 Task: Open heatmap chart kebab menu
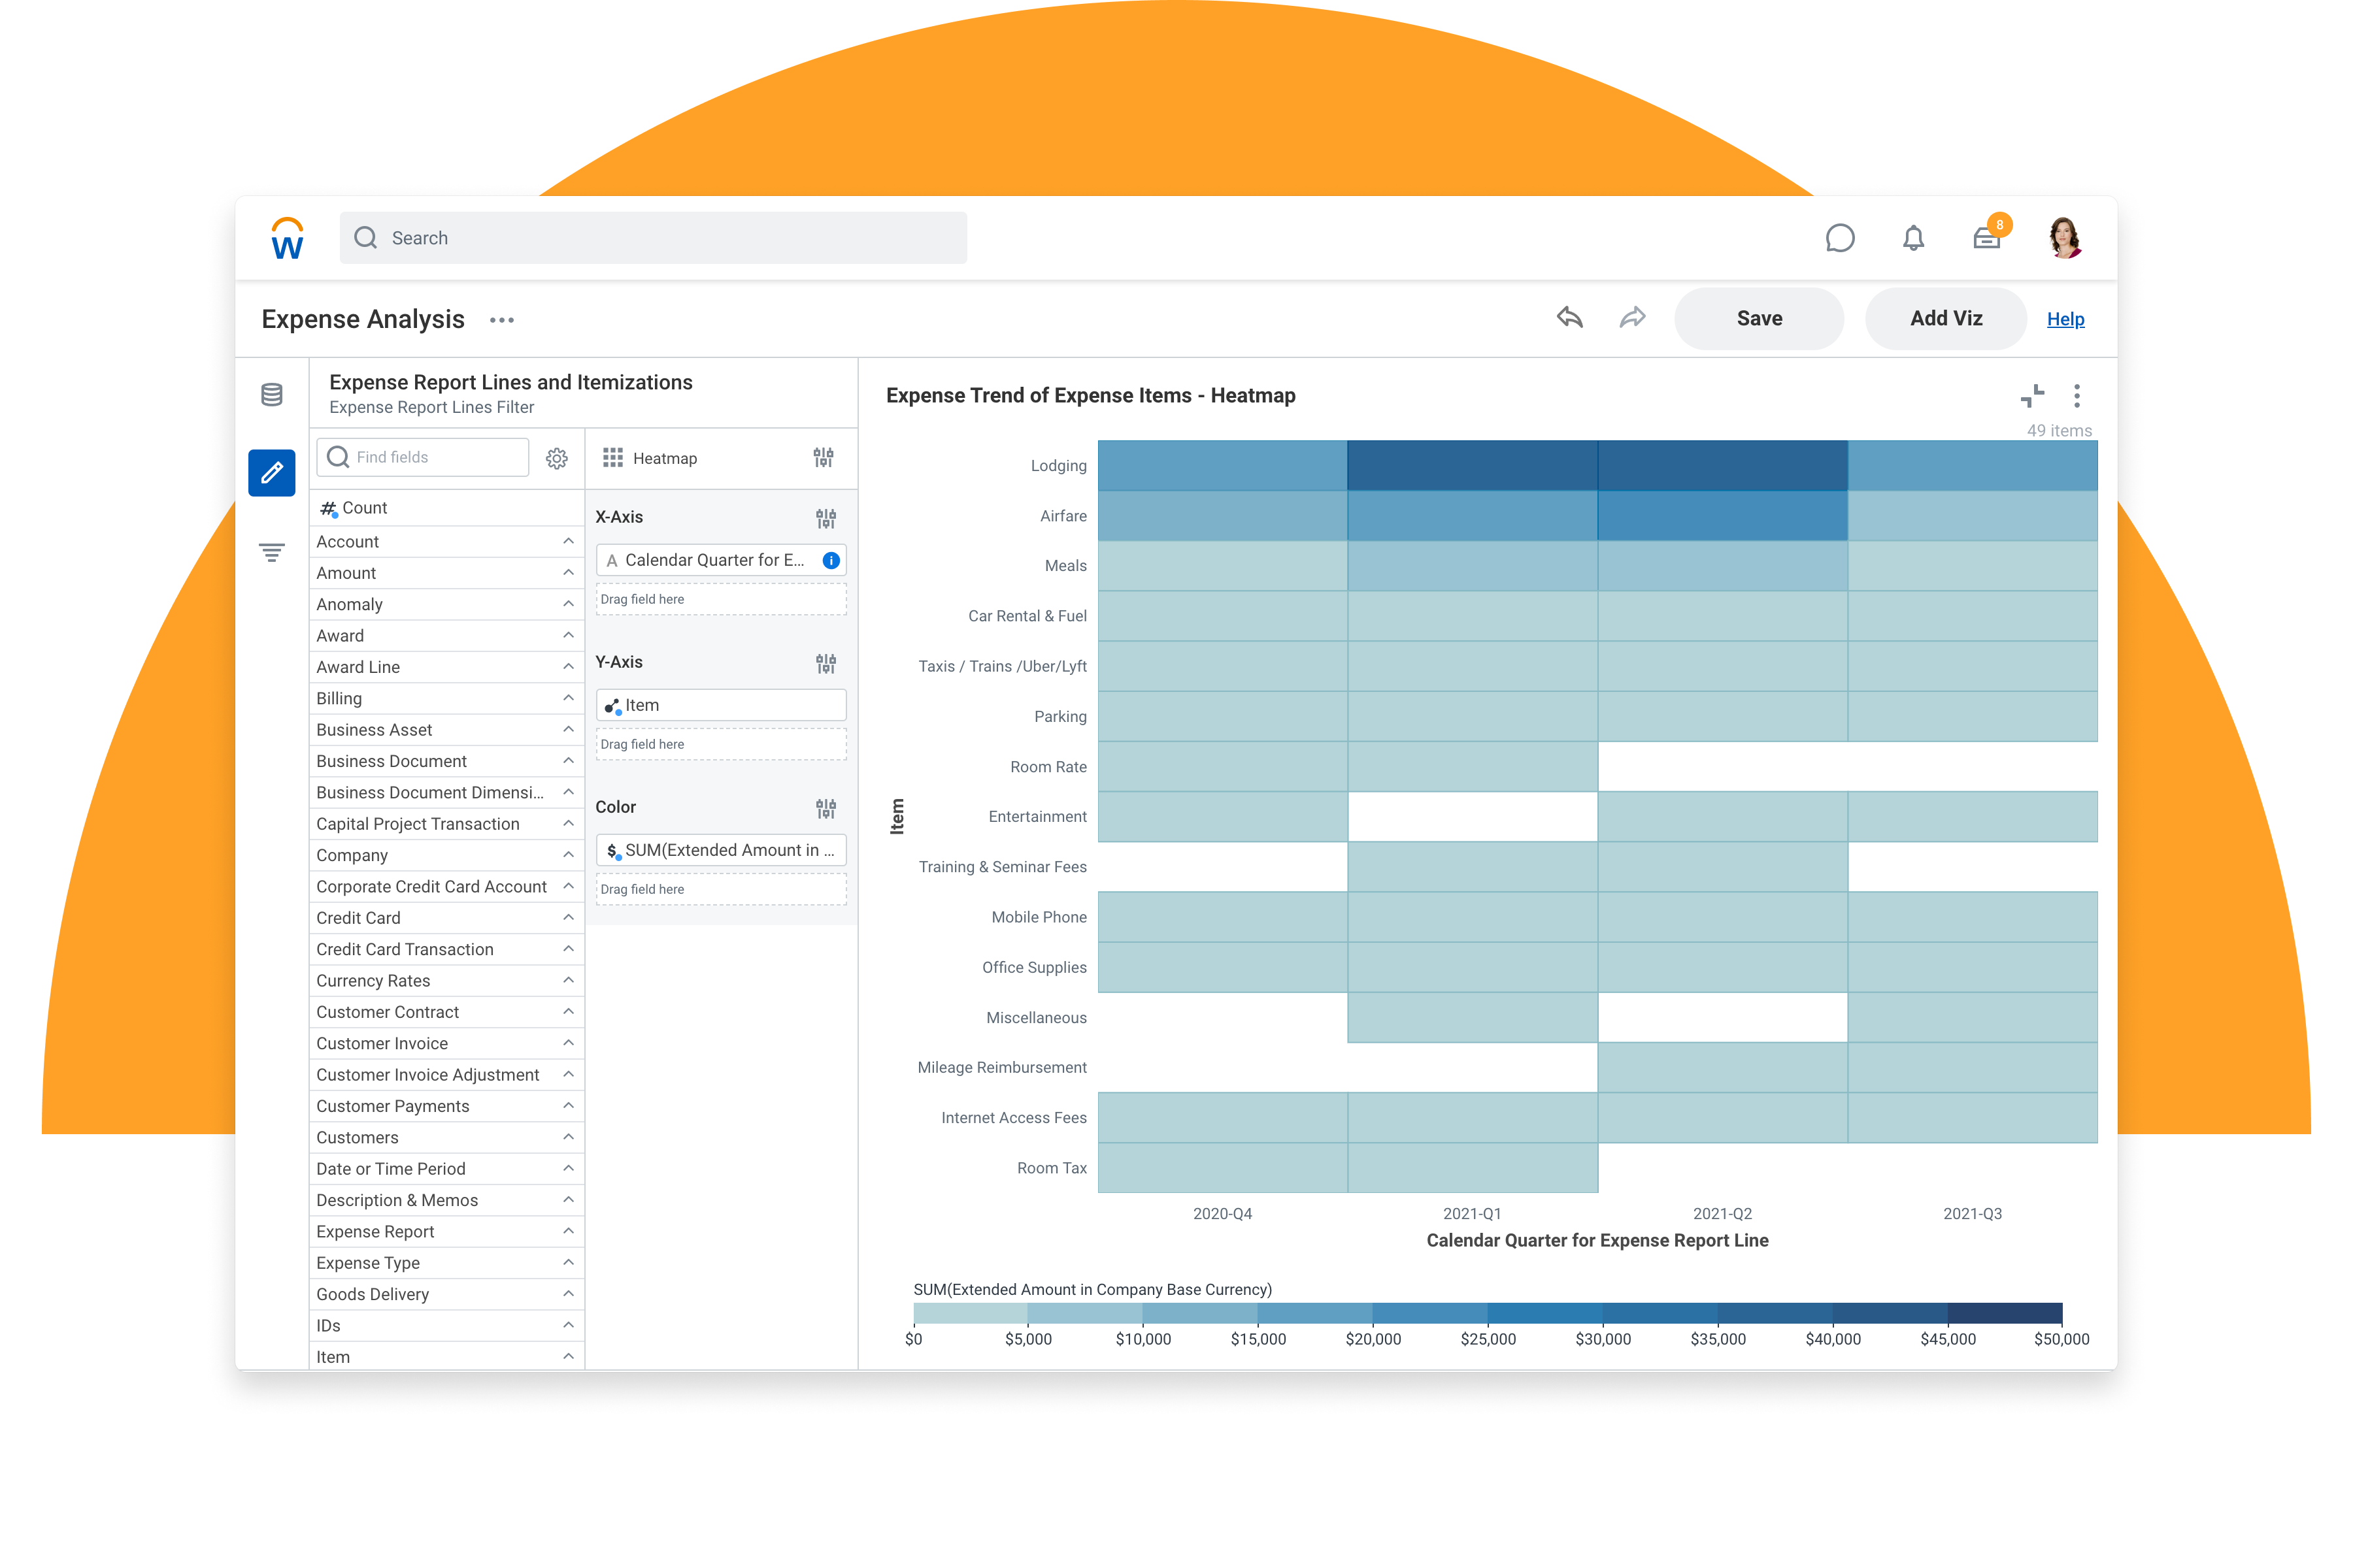[x=2077, y=396]
